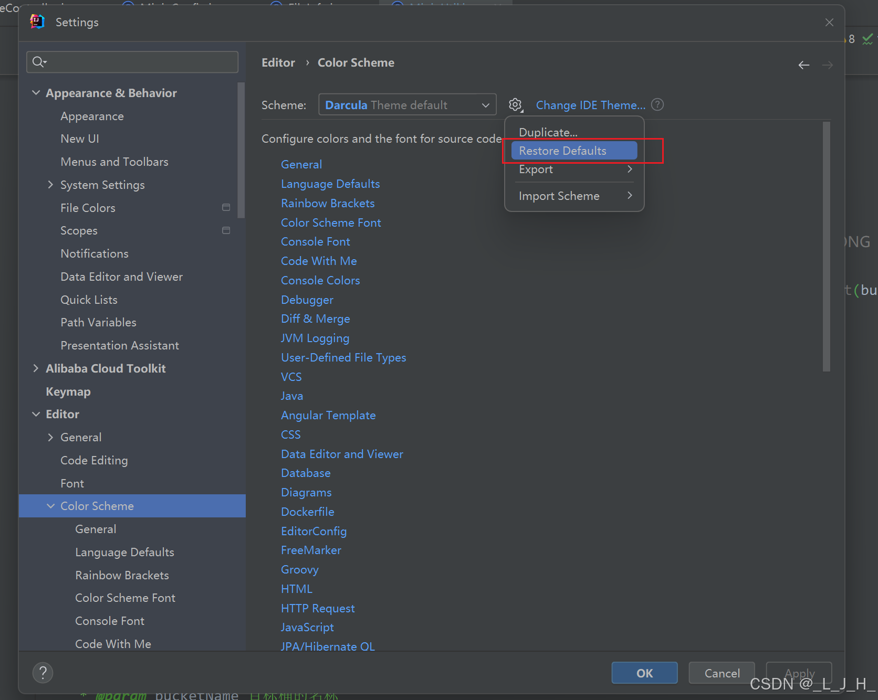Select Presentation Assistant tree item
Screen dimensions: 878x700
(120, 345)
